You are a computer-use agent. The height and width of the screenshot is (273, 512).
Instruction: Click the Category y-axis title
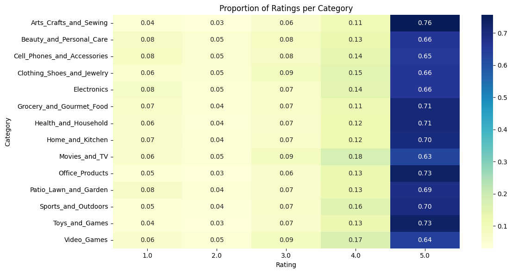(x=7, y=132)
